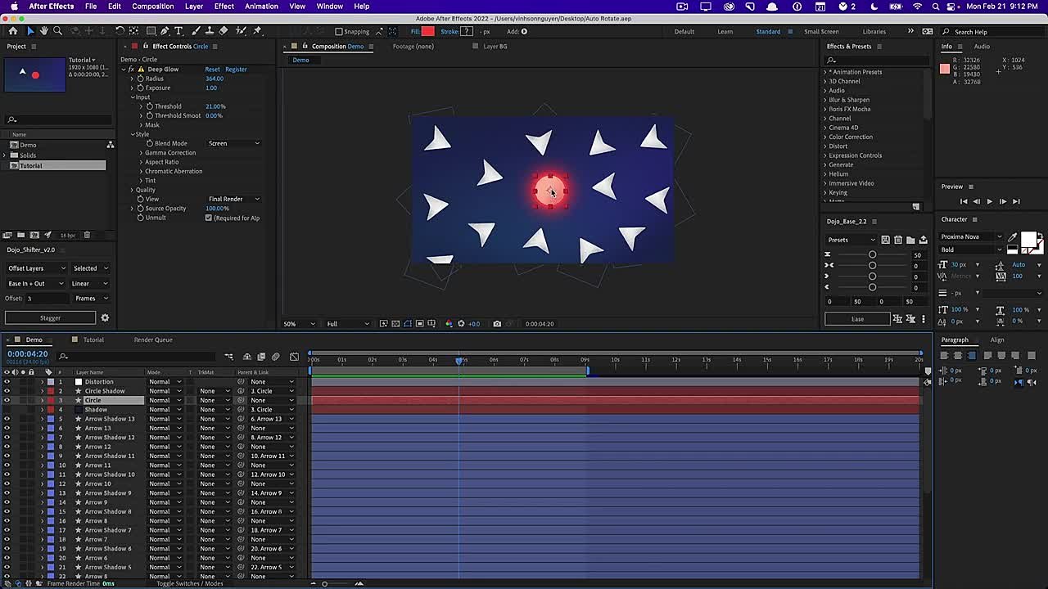Open the mini-flowchart icon in the timeline
Image resolution: width=1048 pixels, height=589 pixels.
click(x=228, y=356)
